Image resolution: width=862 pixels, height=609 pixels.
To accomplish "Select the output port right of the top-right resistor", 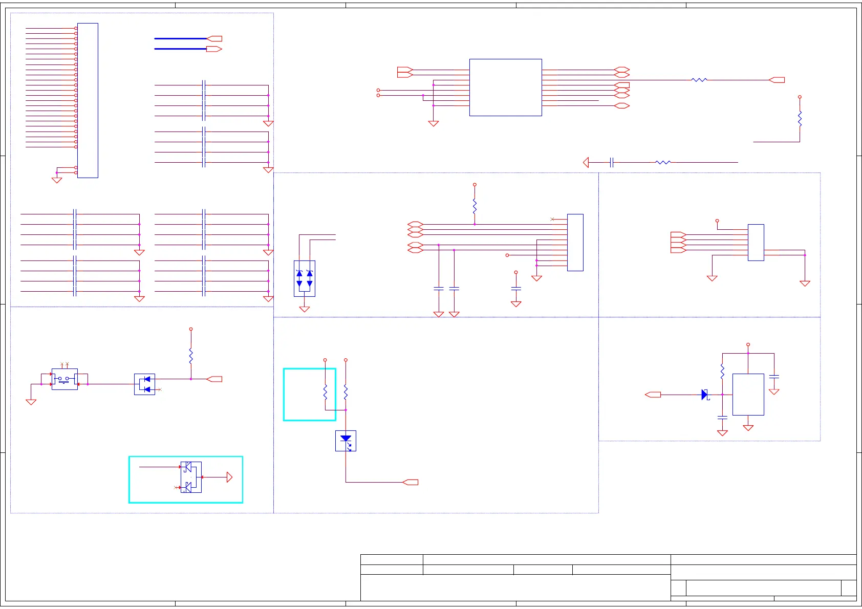I will pyautogui.click(x=777, y=80).
